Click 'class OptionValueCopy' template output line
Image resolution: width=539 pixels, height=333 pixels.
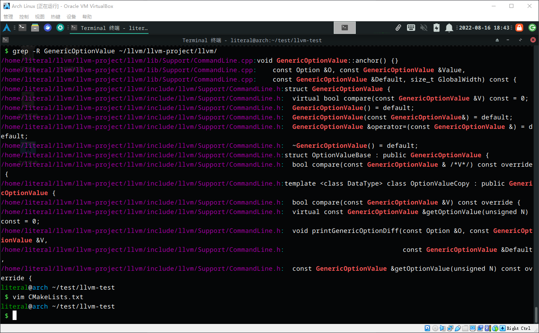[x=267, y=188]
